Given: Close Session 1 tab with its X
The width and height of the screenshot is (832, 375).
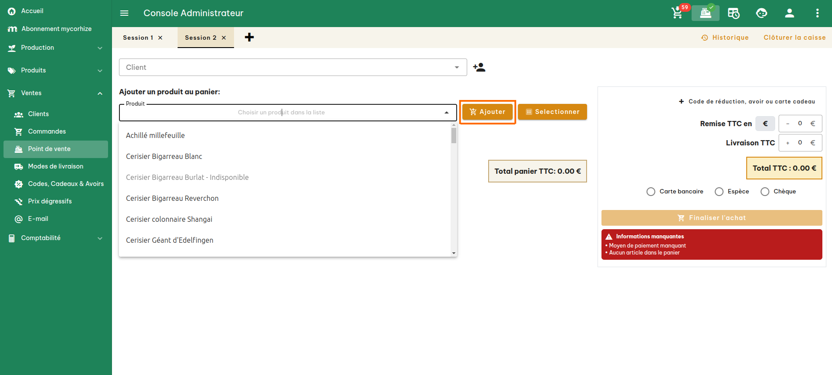Looking at the screenshot, I should click(x=161, y=38).
